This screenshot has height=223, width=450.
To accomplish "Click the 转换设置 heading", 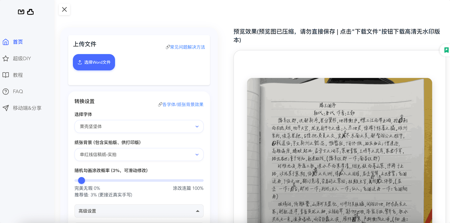I will [x=84, y=101].
